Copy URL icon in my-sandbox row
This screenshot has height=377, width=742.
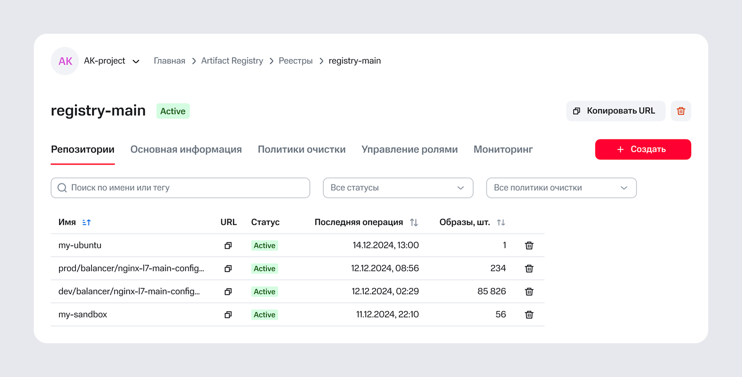(x=228, y=315)
